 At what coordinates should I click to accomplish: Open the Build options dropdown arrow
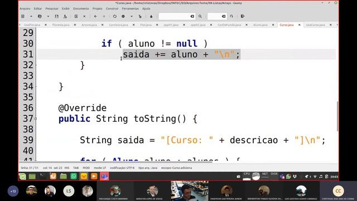[x=132, y=16]
